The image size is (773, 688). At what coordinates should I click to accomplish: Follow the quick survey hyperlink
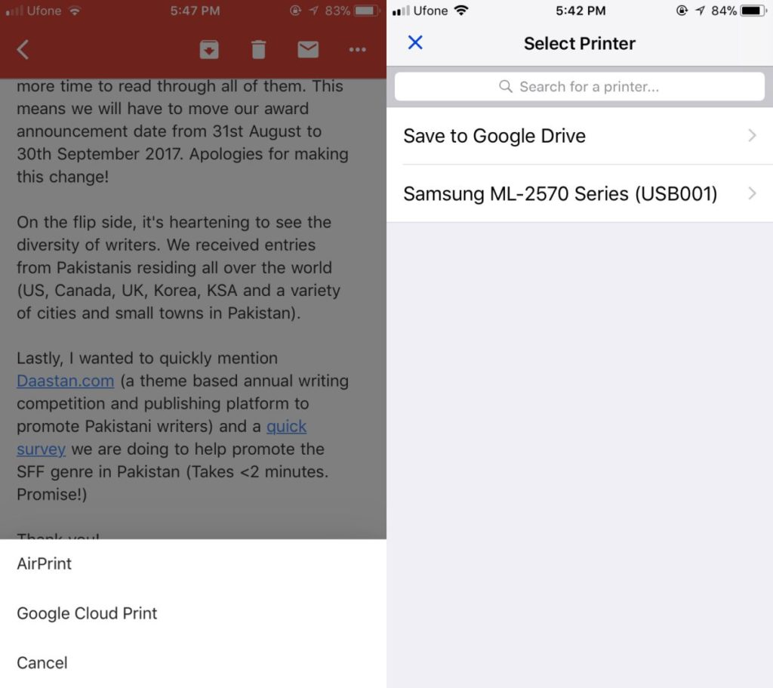pyautogui.click(x=286, y=426)
